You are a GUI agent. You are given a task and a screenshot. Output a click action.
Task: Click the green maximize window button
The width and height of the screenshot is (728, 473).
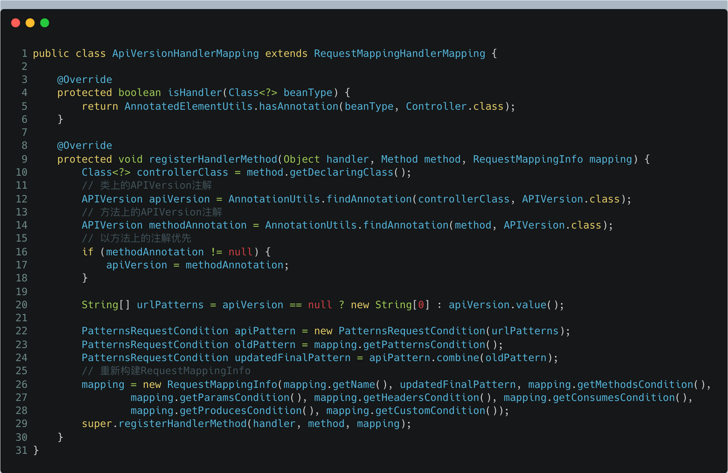[45, 23]
